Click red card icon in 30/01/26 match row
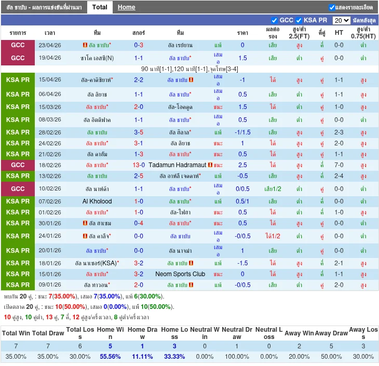 click(85, 223)
